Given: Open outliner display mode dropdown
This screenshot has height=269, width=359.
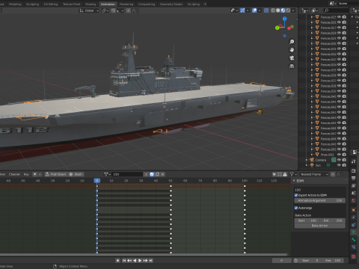Looking at the screenshot, I should tap(304, 10).
